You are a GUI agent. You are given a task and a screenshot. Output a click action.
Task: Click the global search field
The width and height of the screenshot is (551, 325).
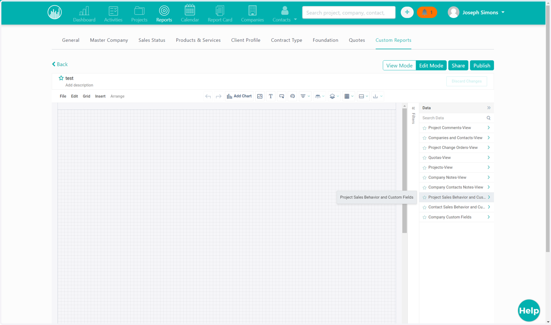click(349, 12)
